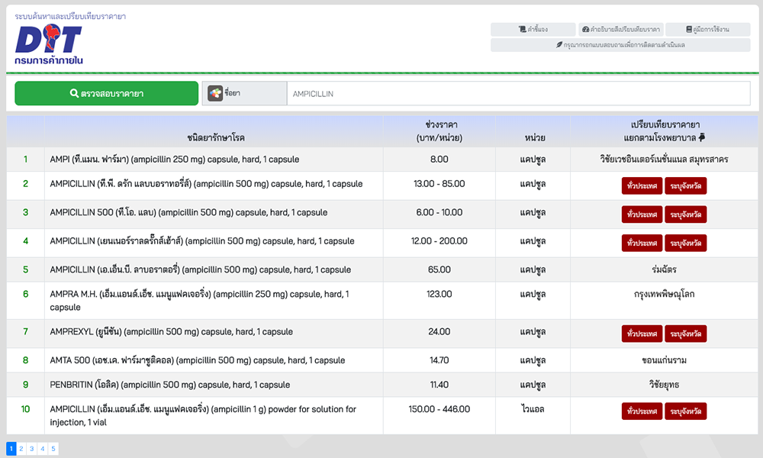763x458 pixels.
Task: Click the green ตรวจสอบราคายา search button
Action: [107, 93]
